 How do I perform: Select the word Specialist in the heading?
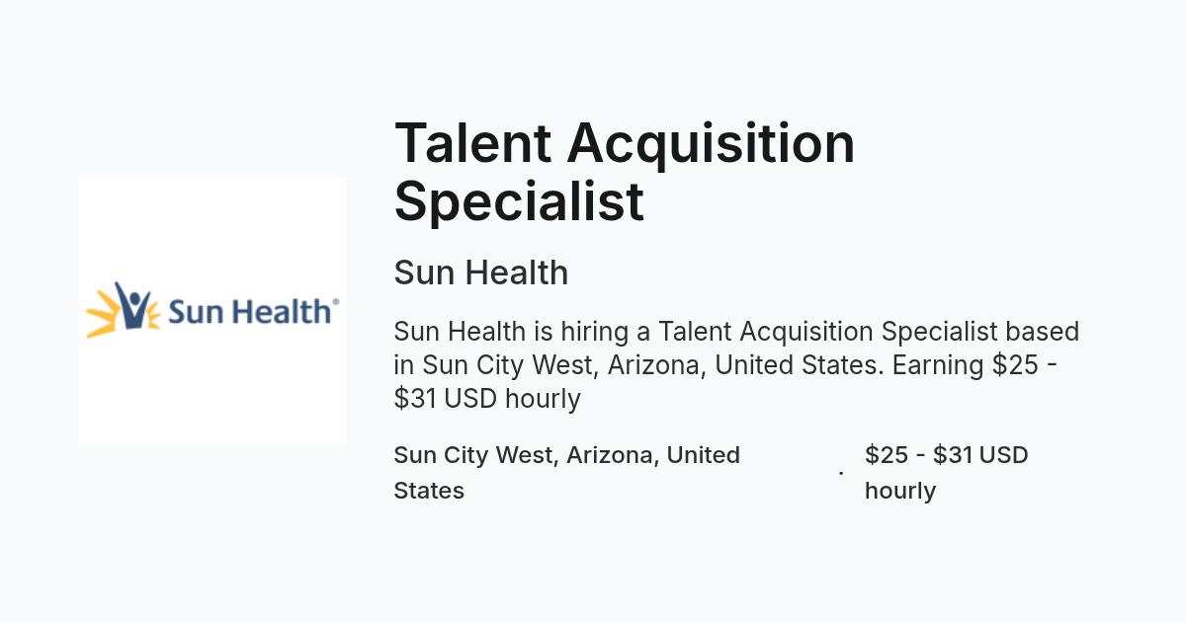[519, 200]
